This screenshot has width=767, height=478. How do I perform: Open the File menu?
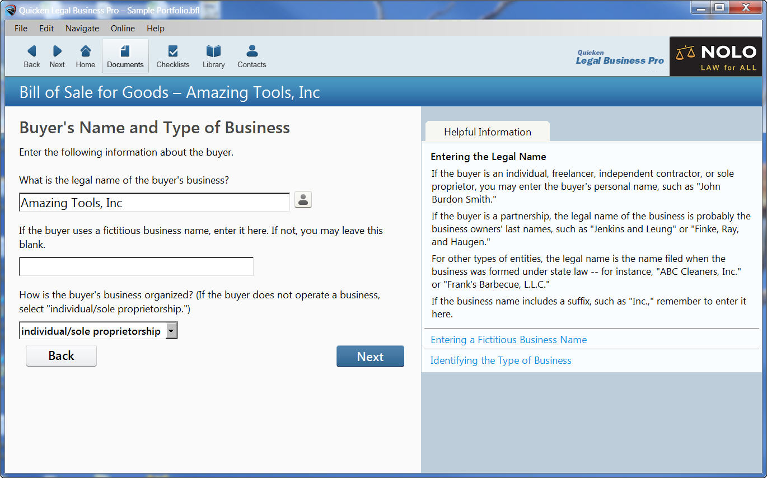point(20,28)
